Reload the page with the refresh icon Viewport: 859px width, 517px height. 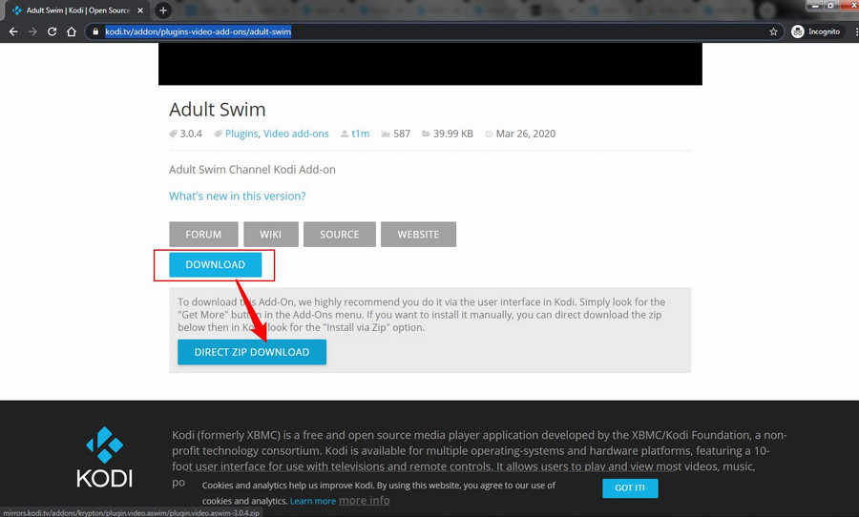pos(52,31)
